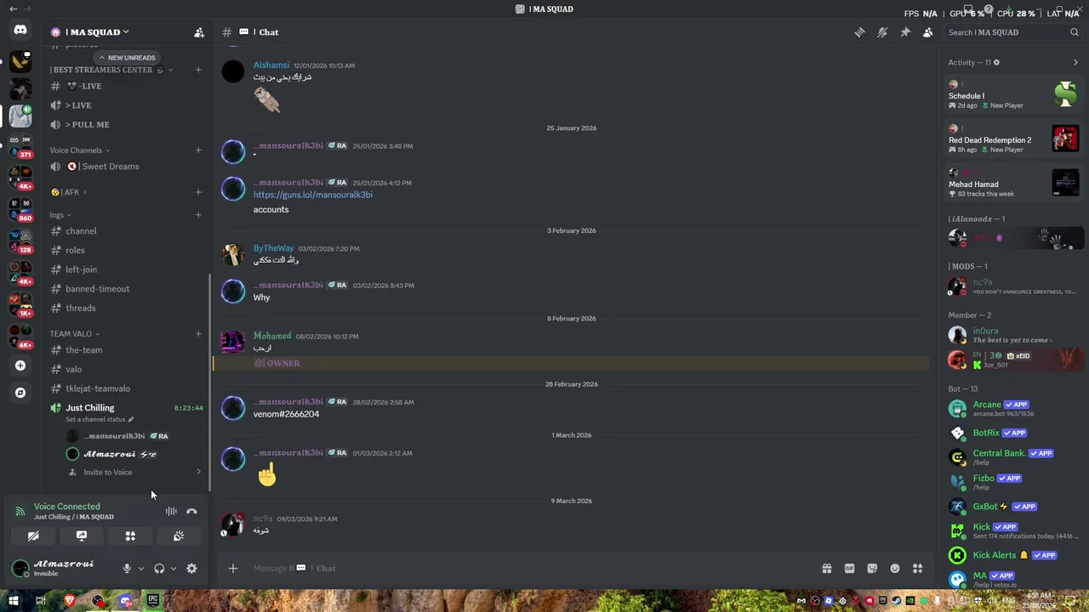The width and height of the screenshot is (1089, 612).
Task: Collapse the BEST STREAMERS CENTER category
Action: point(111,70)
